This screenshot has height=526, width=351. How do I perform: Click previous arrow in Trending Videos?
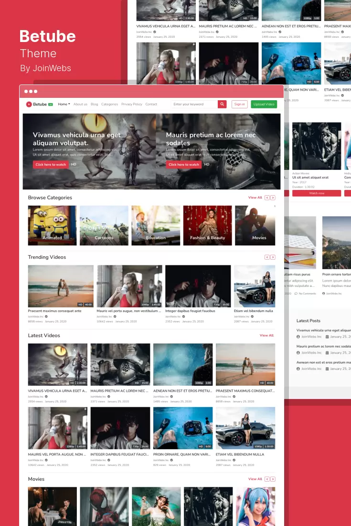[x=267, y=257]
